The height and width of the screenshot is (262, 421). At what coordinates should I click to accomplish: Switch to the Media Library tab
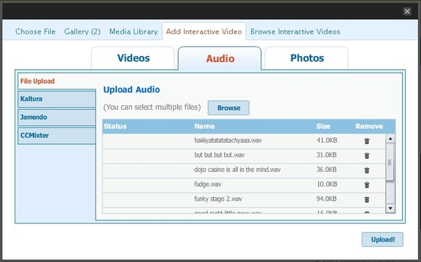coord(134,31)
